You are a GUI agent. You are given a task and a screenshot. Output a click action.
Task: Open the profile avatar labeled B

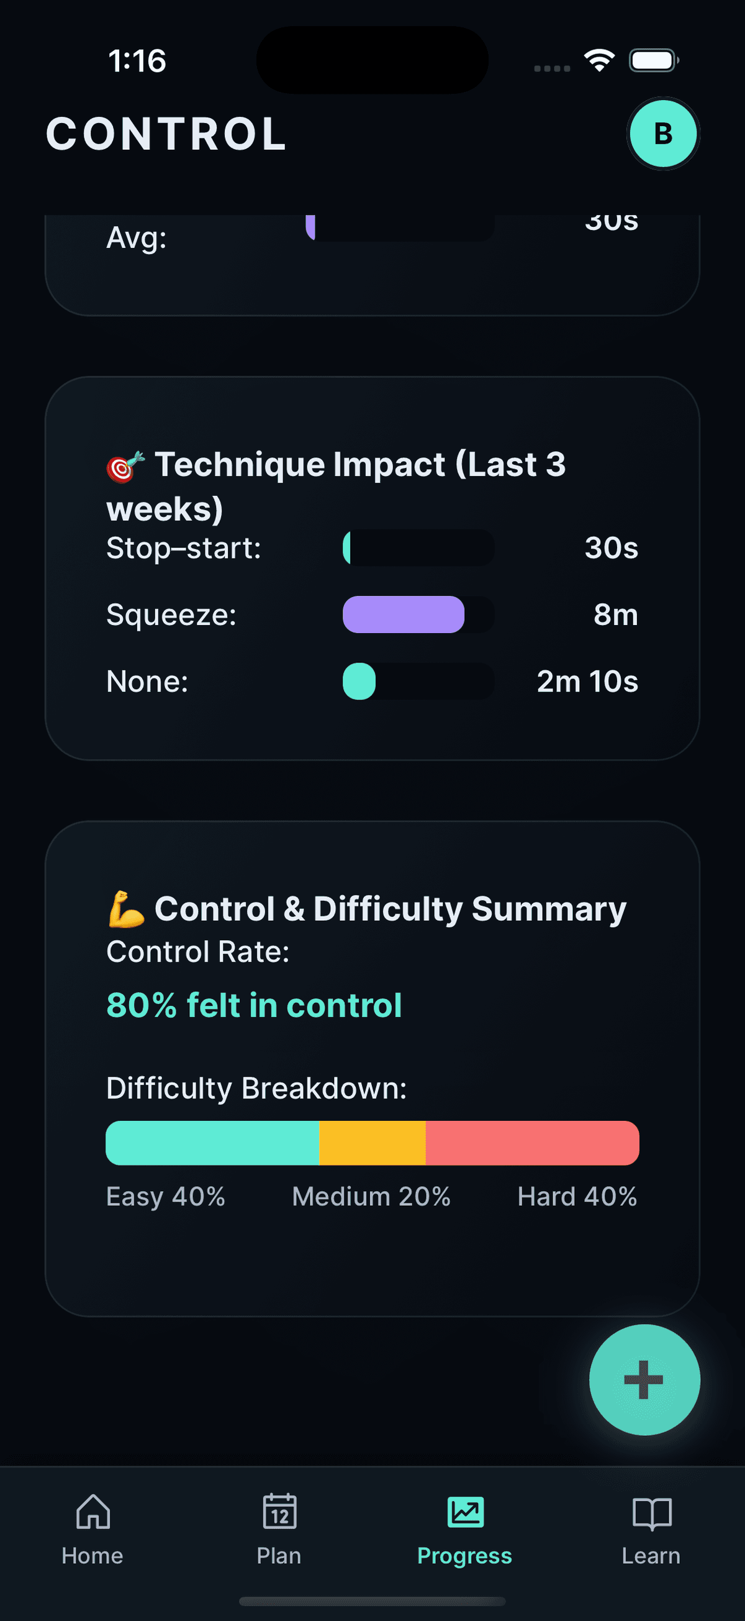pyautogui.click(x=663, y=134)
